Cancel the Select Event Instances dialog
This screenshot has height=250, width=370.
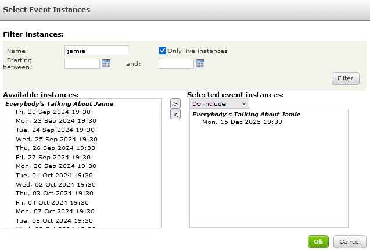tap(350, 241)
